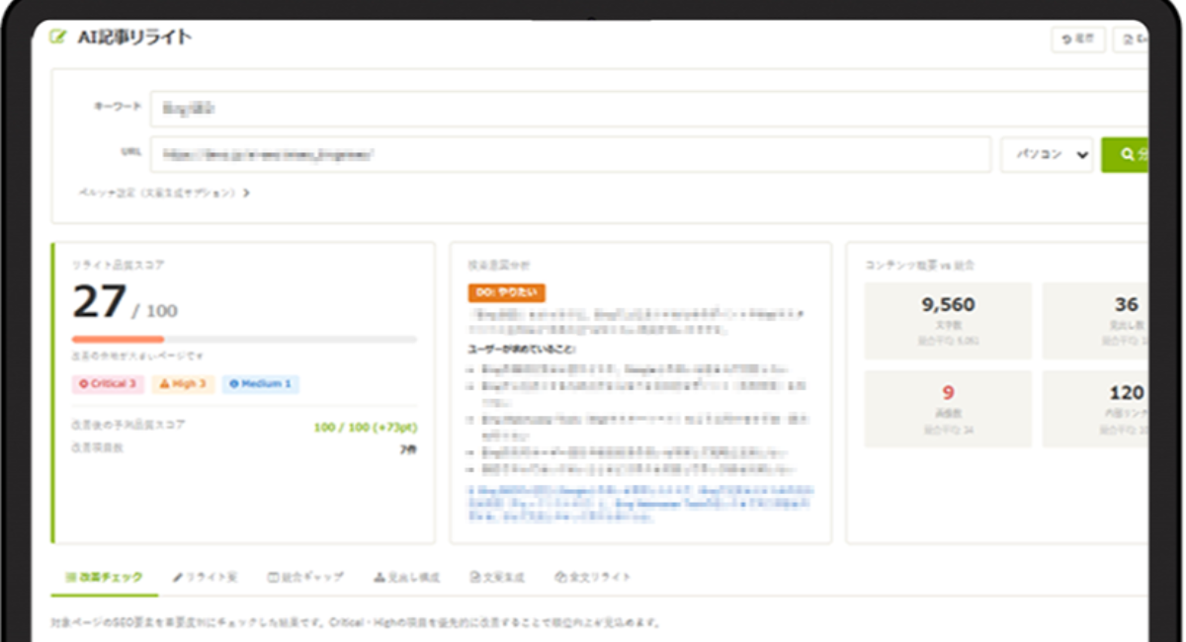This screenshot has width=1186, height=642.
Task: Click into the URL input field
Action: pos(570,155)
